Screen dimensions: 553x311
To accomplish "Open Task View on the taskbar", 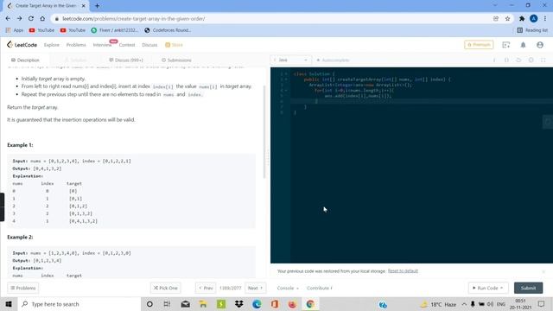I will click(x=167, y=304).
